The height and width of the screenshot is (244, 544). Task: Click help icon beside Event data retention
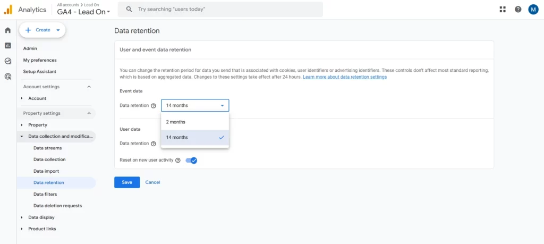click(x=154, y=106)
